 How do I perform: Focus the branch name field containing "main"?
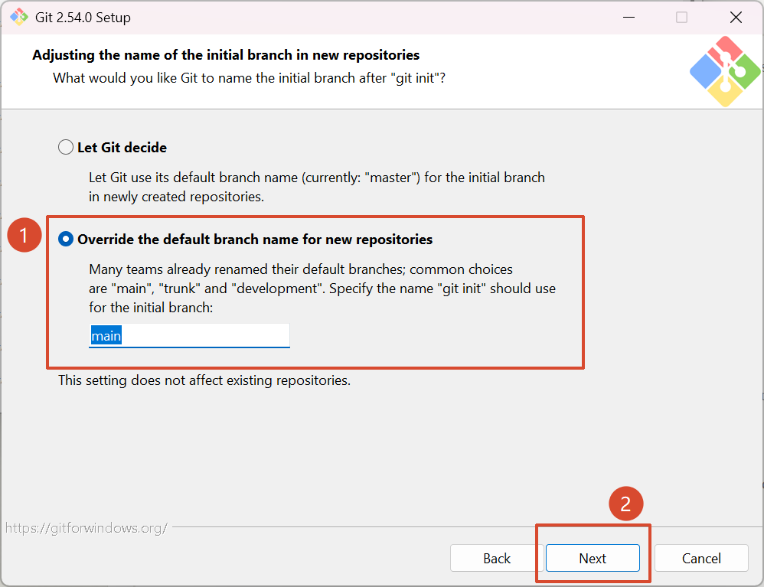[189, 336]
